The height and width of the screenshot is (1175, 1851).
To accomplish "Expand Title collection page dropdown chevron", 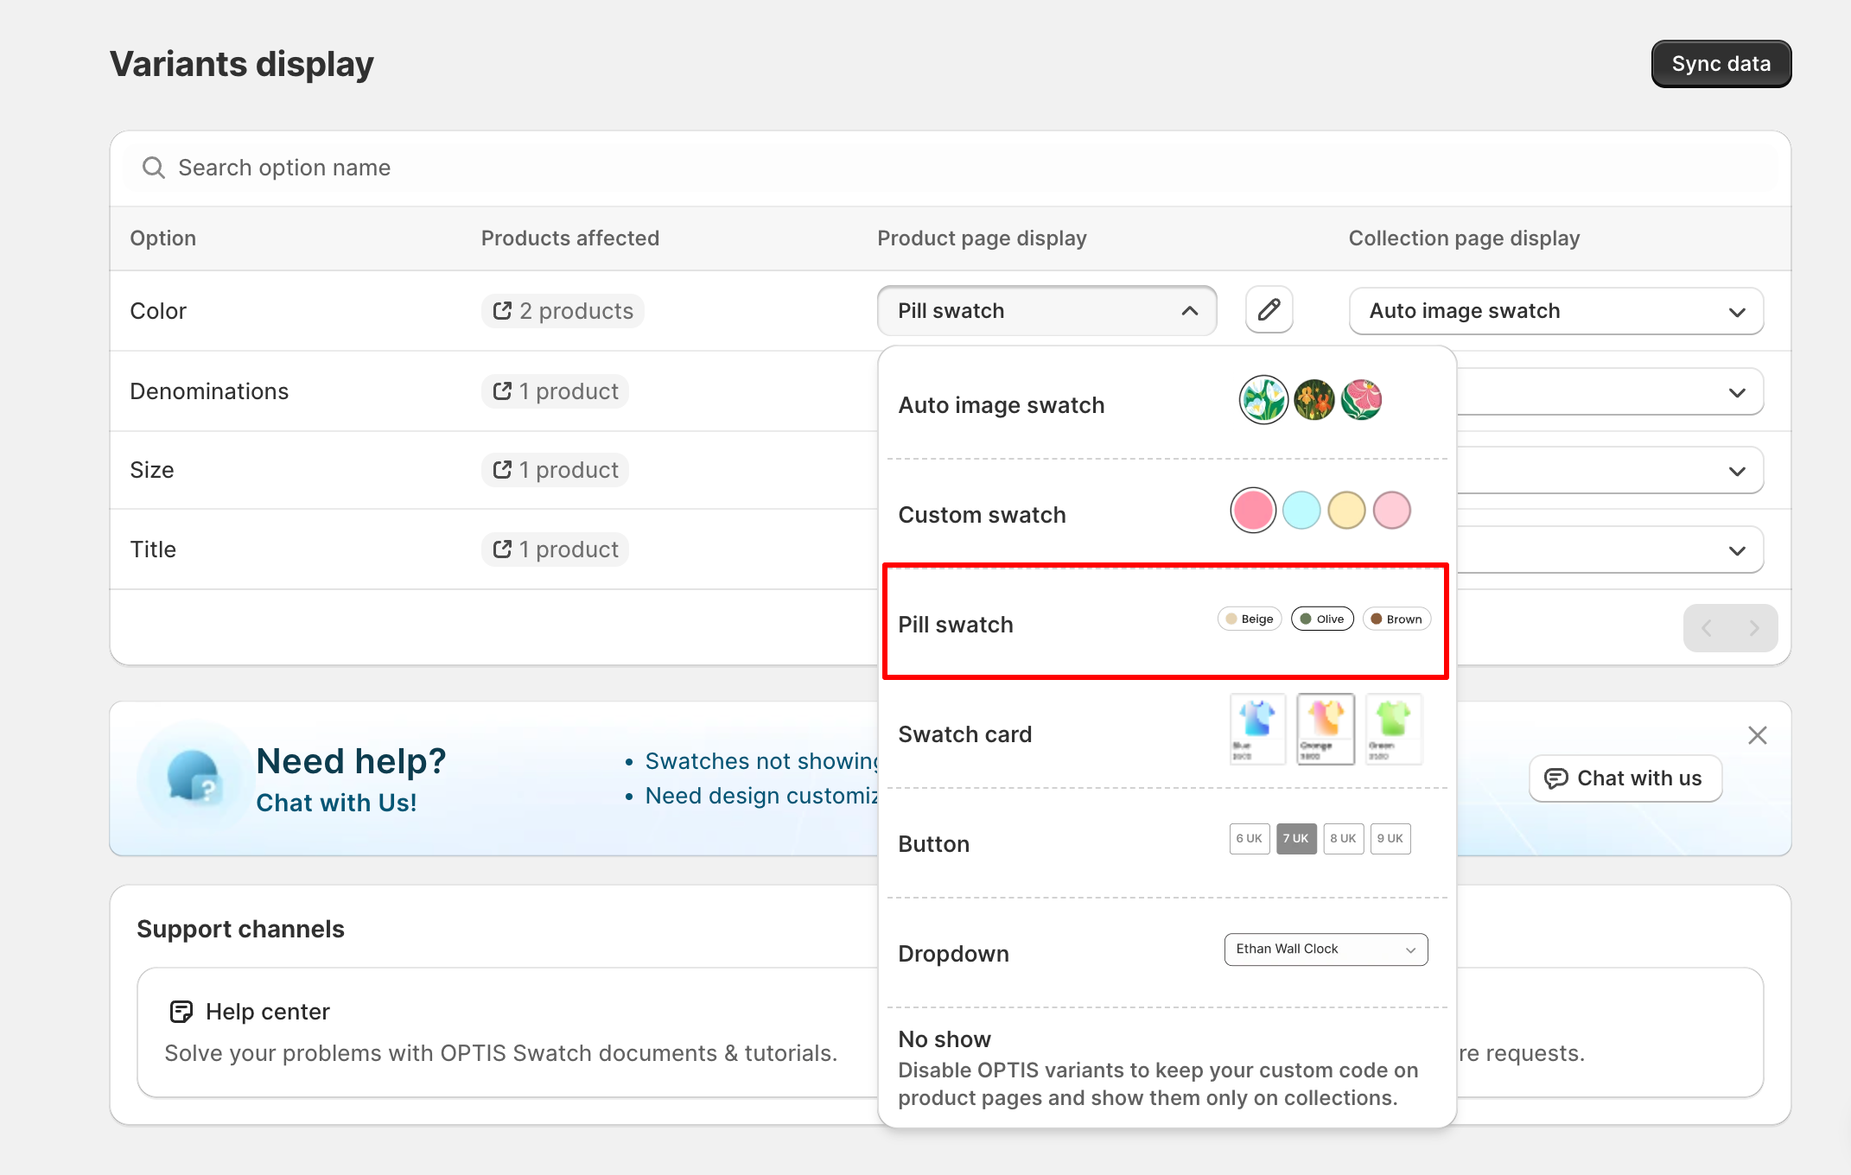I will pyautogui.click(x=1737, y=550).
